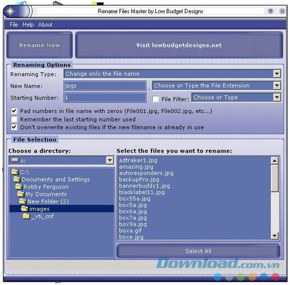The image size is (290, 285).
Task: Click the minimize window button
Action: pyautogui.click(x=270, y=11)
